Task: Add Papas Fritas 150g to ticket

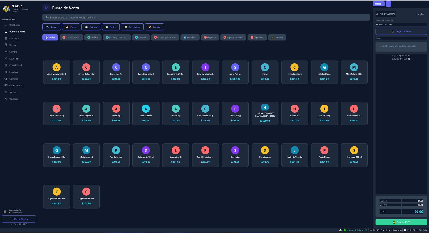Action: coord(57,114)
